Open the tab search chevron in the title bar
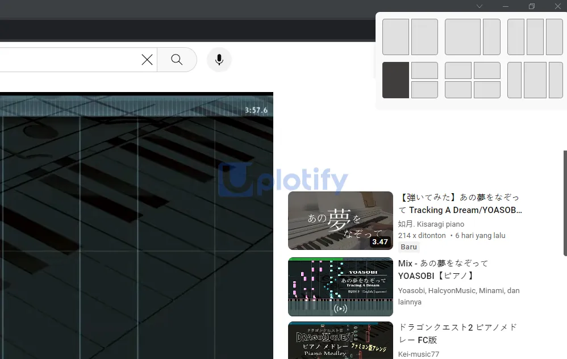 point(480,6)
